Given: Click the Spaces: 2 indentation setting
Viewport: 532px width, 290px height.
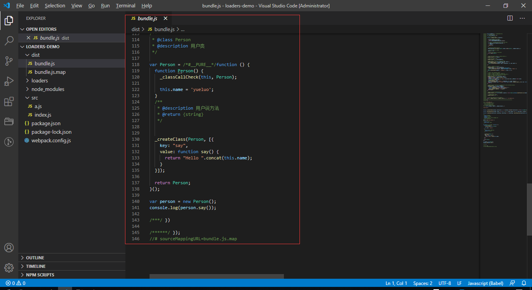Looking at the screenshot, I should (423, 283).
